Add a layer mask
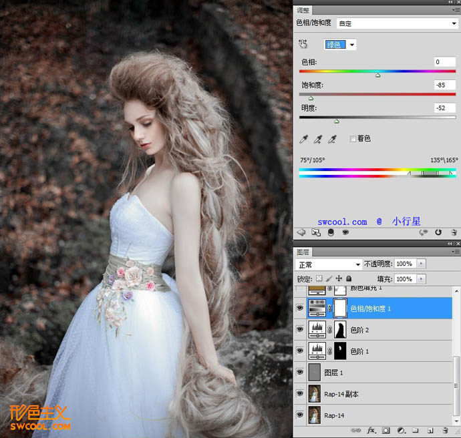This screenshot has height=438, width=461. click(x=385, y=431)
